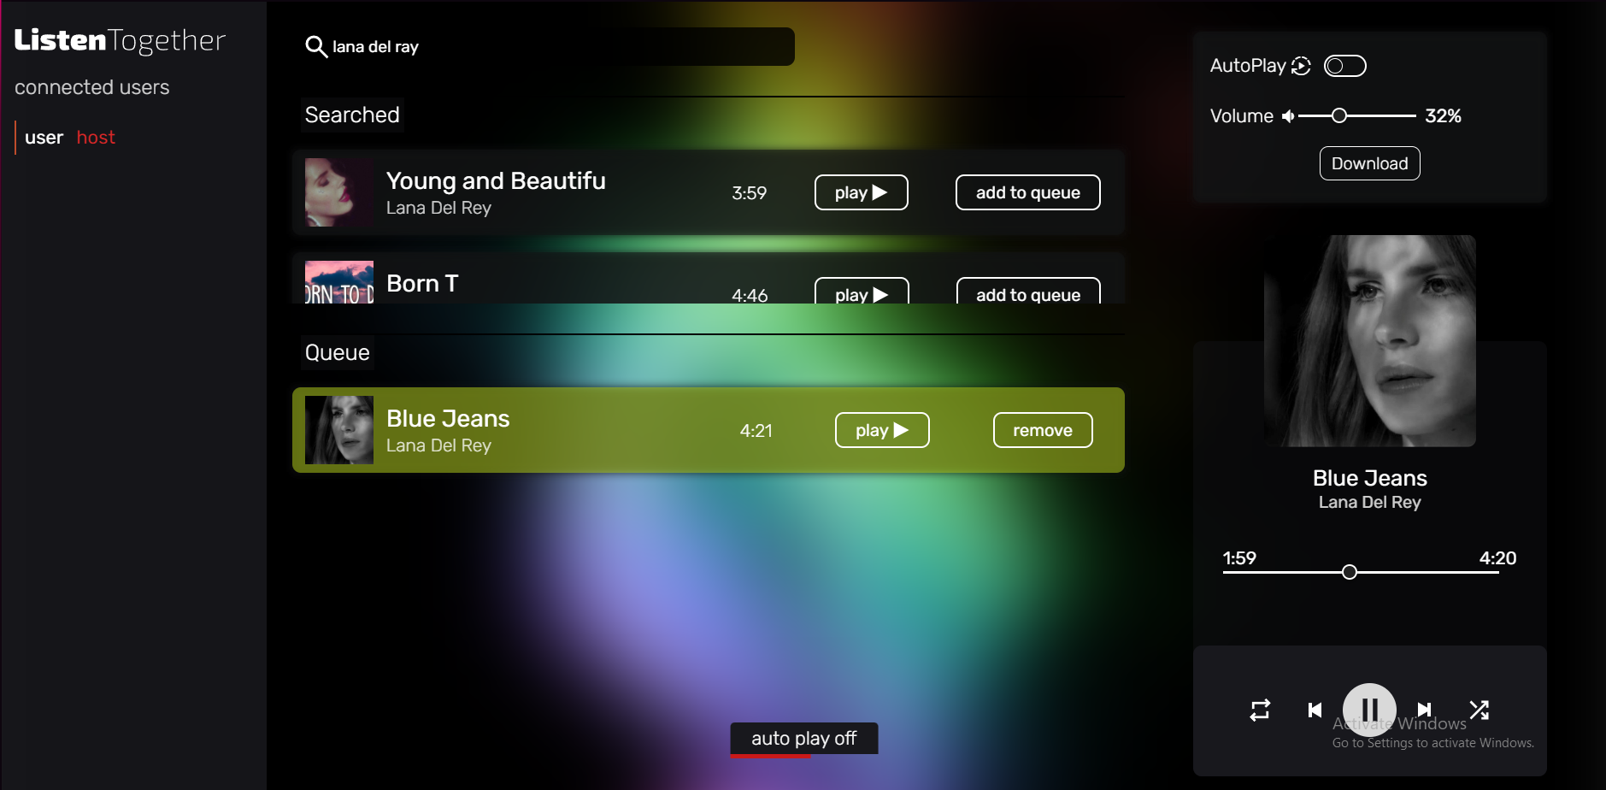This screenshot has height=790, width=1606.
Task: Select the user entry in connected users
Action: (44, 138)
